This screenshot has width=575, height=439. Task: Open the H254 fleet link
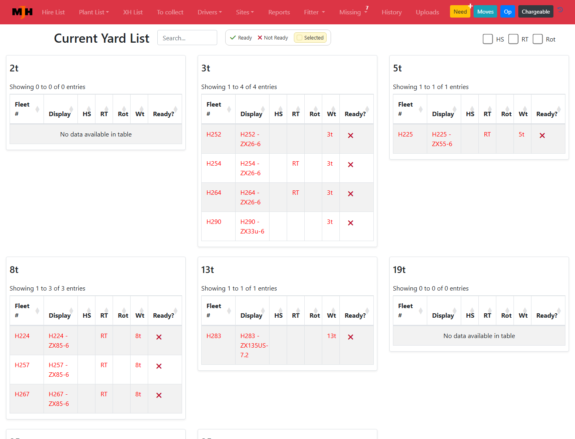click(214, 164)
